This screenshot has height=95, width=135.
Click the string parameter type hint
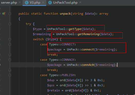tap(78, 14)
